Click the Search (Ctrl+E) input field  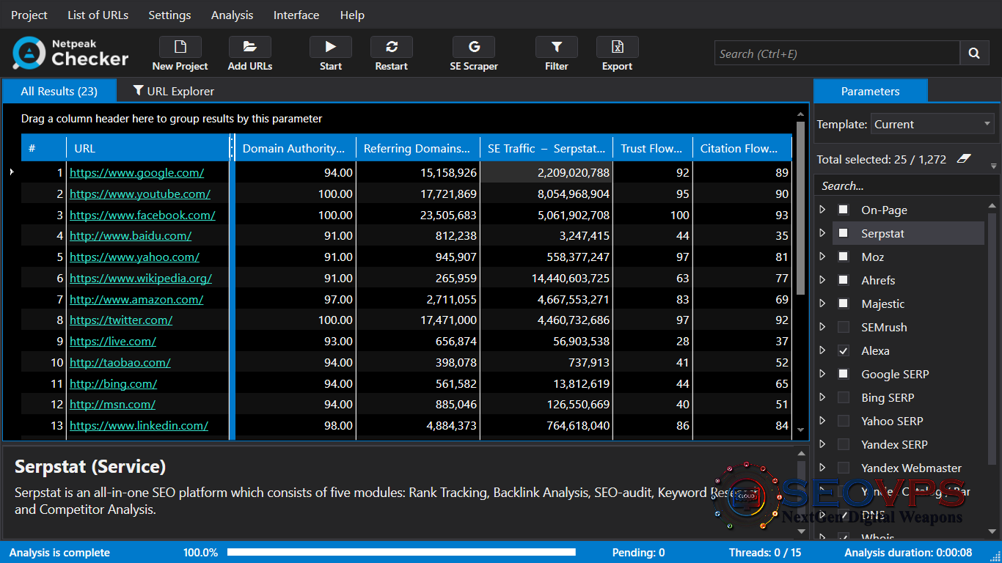837,54
